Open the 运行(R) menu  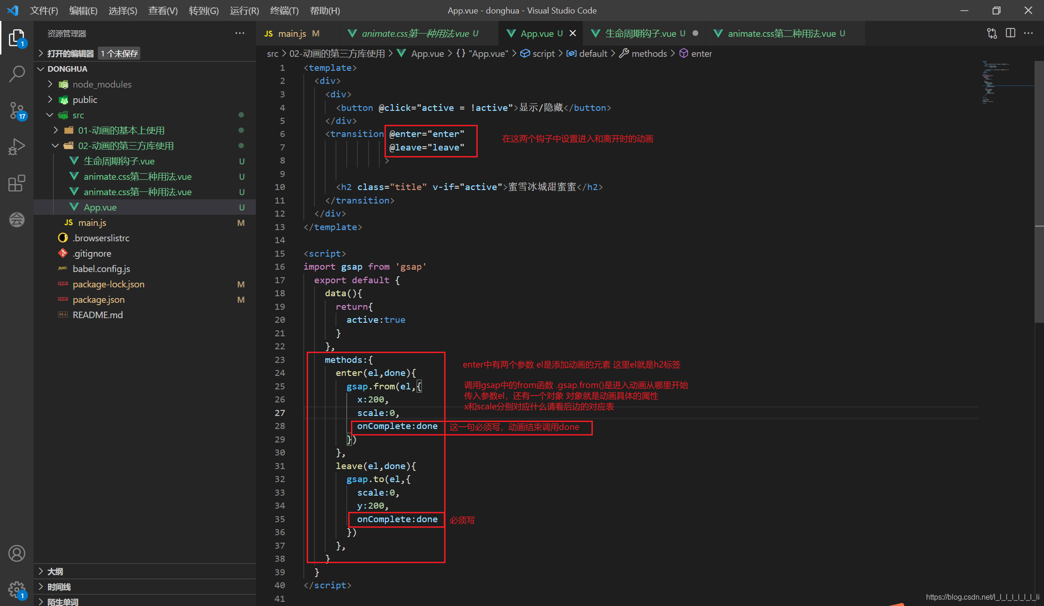click(x=244, y=10)
